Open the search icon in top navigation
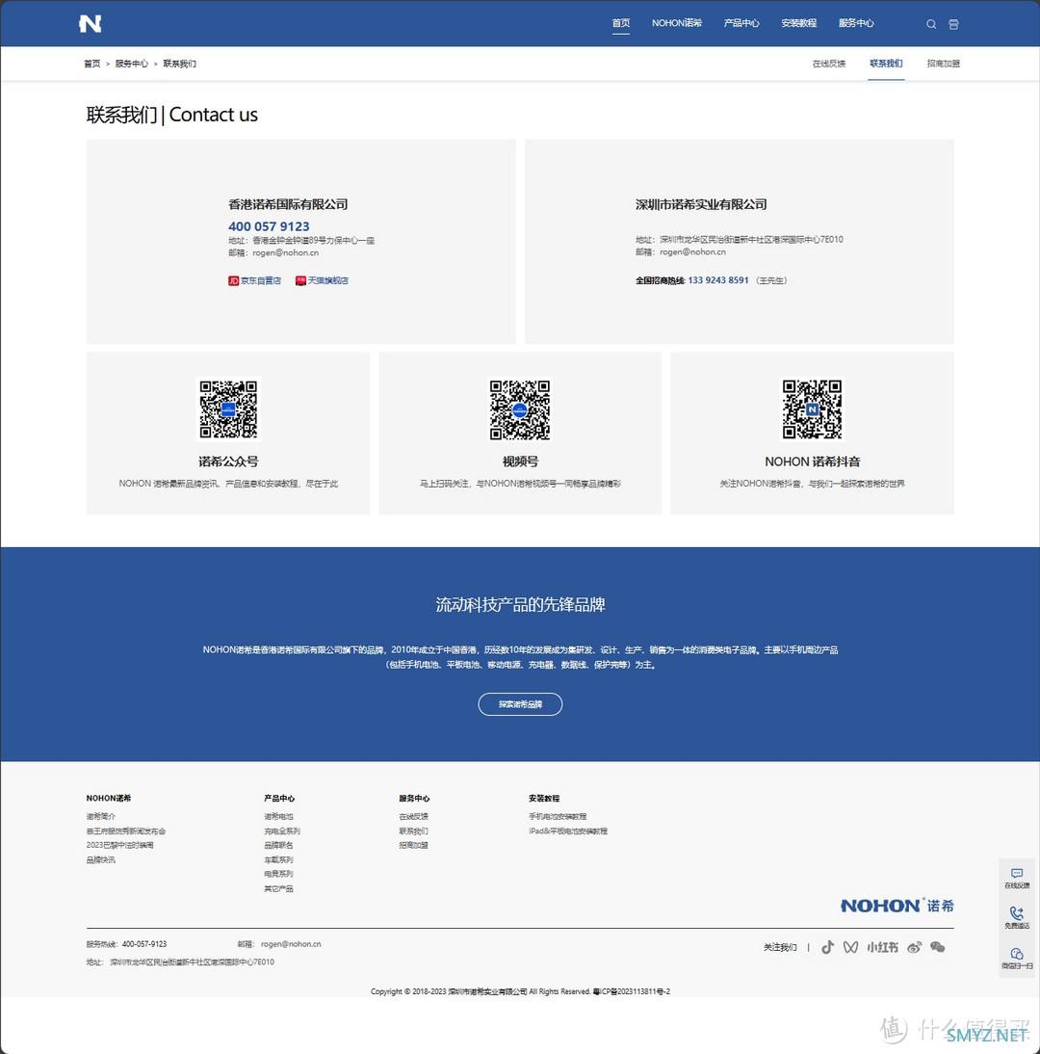1040x1054 pixels. click(931, 24)
